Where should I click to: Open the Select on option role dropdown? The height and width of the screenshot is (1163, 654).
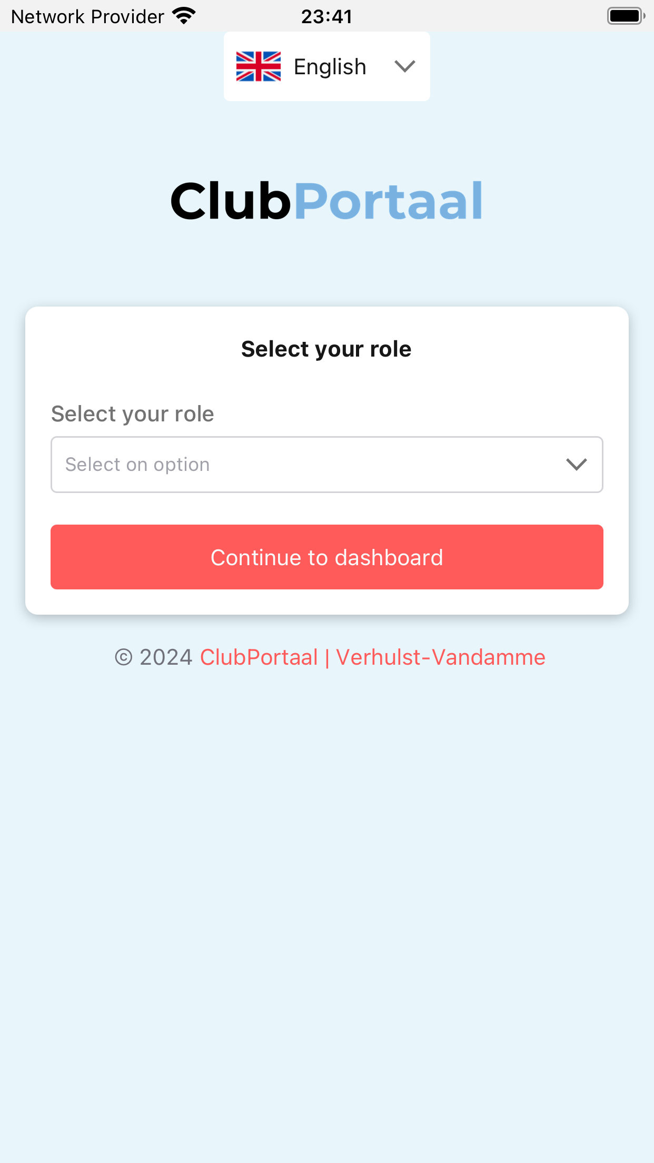(327, 465)
